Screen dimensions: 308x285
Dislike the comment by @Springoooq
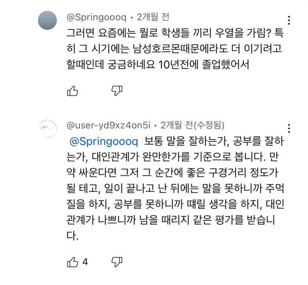point(117,90)
